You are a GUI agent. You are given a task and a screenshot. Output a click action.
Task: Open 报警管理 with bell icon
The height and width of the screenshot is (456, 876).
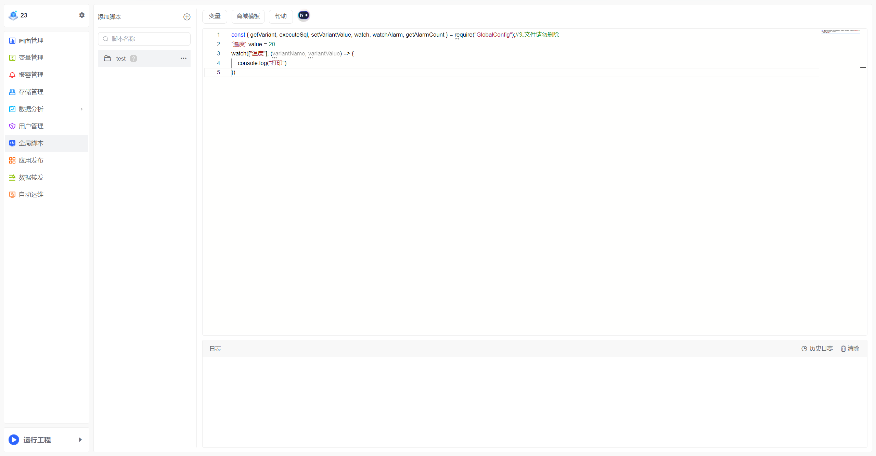coord(31,75)
